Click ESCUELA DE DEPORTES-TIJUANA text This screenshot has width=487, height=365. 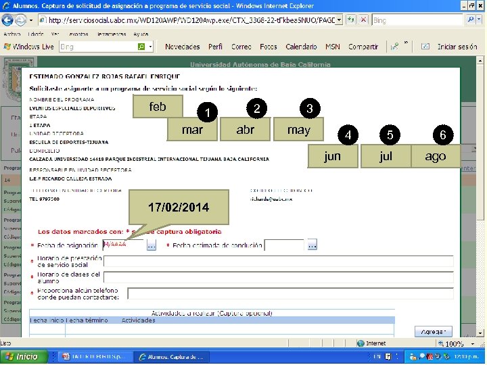pyautogui.click(x=68, y=142)
